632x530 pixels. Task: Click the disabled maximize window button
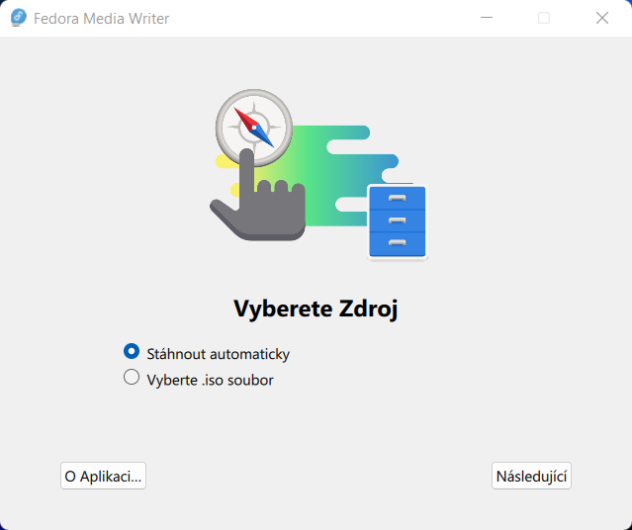pyautogui.click(x=544, y=18)
